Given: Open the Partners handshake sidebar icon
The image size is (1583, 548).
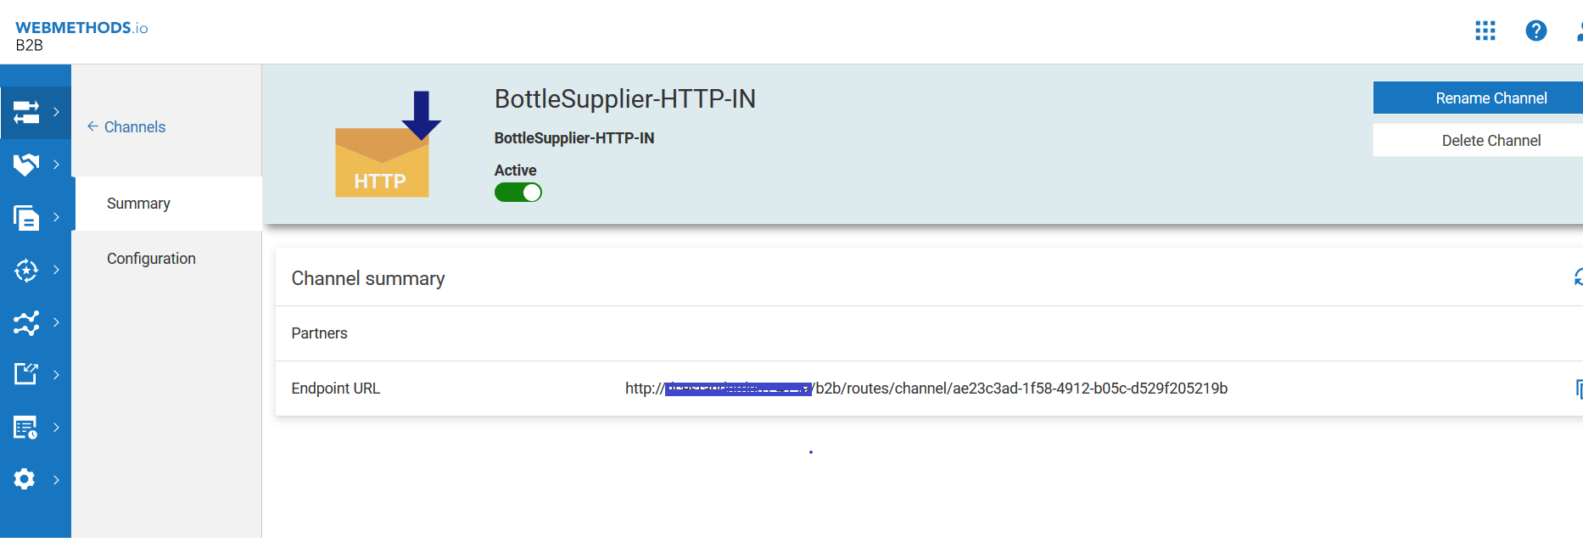Looking at the screenshot, I should click(26, 165).
